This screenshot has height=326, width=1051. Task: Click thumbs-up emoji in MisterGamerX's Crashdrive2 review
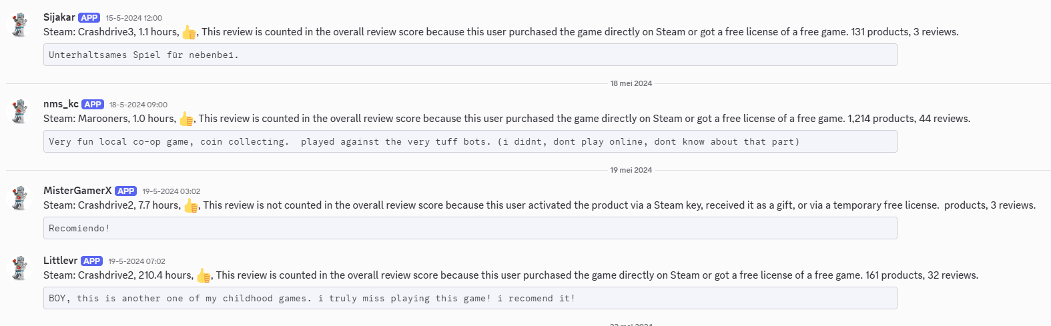[191, 205]
